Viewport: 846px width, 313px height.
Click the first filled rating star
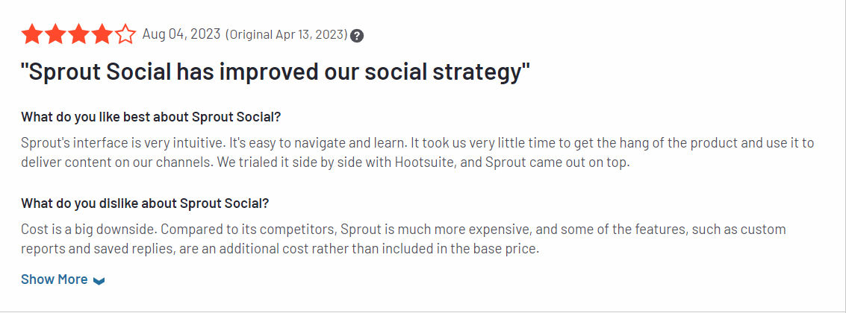pos(31,35)
